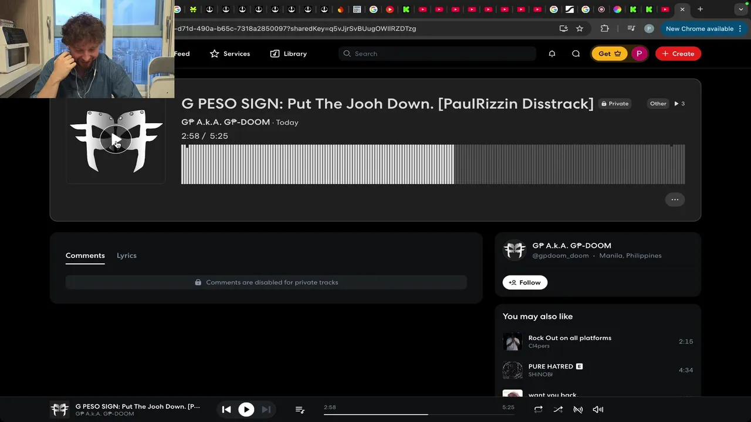The height and width of the screenshot is (422, 751).
Task: Open the play queue icon
Action: click(x=300, y=410)
